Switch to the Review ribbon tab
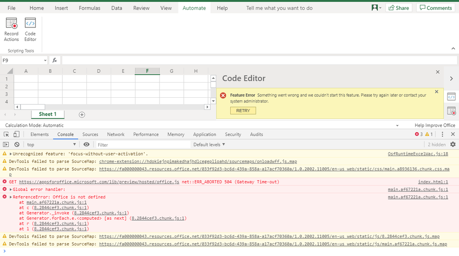 pyautogui.click(x=142, y=8)
